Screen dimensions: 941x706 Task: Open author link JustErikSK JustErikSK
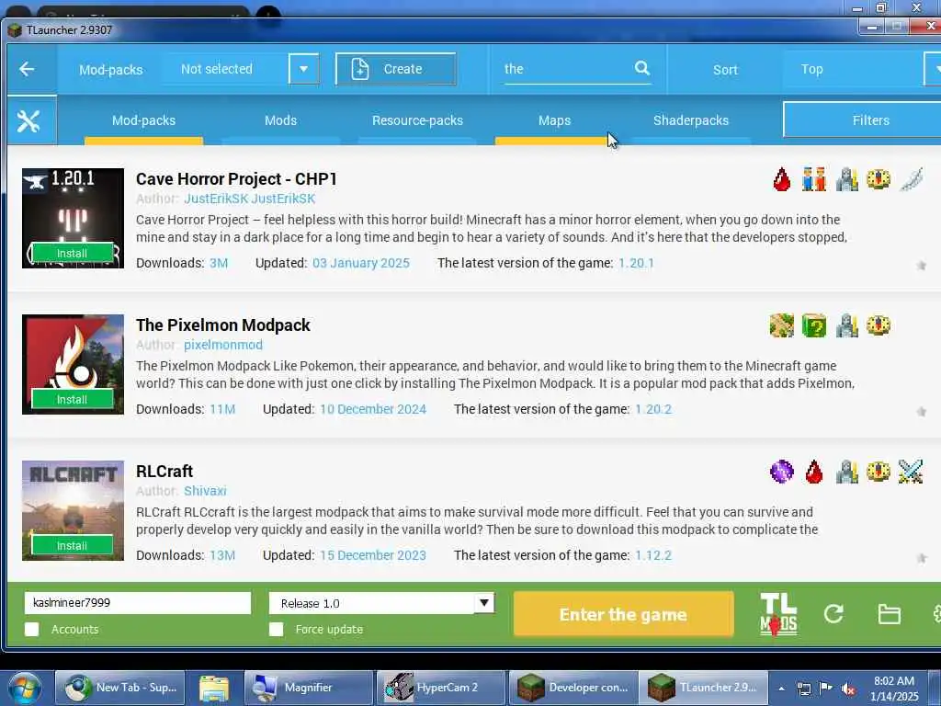click(x=250, y=199)
